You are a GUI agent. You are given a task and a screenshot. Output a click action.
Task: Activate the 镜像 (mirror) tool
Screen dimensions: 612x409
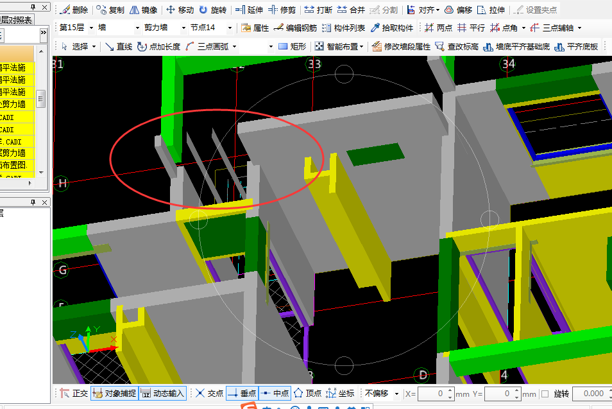(143, 10)
